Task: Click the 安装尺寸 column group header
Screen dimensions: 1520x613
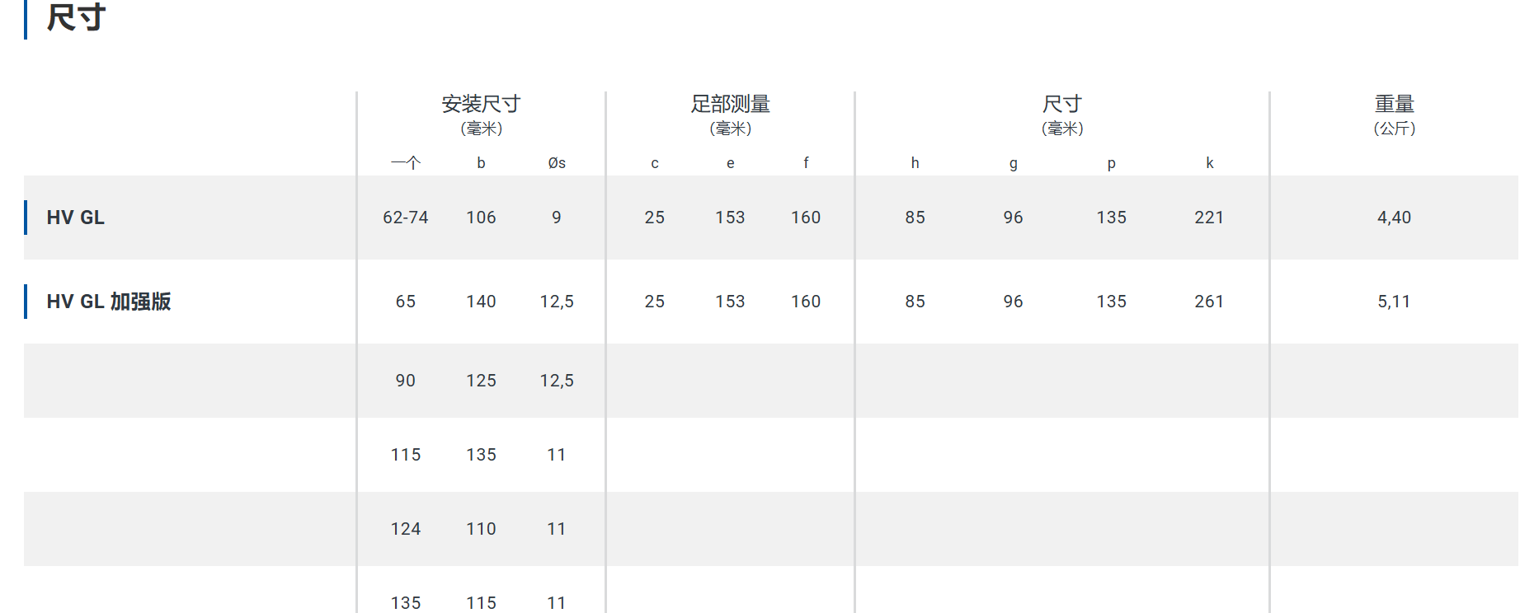Action: (x=481, y=105)
